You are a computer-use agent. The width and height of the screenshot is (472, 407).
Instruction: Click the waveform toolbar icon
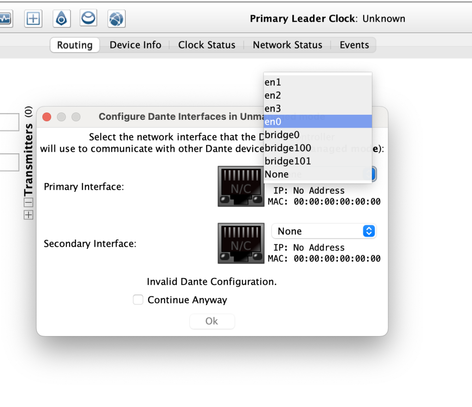6,19
